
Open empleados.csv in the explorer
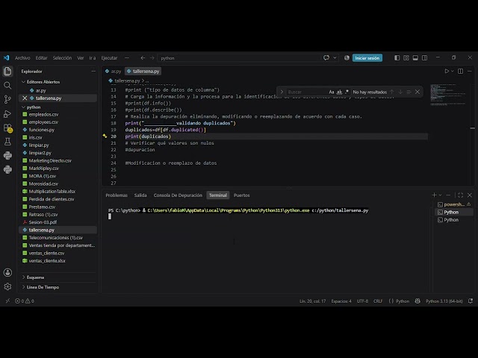point(43,114)
